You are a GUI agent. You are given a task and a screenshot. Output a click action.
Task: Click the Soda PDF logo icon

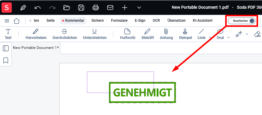tap(7, 8)
